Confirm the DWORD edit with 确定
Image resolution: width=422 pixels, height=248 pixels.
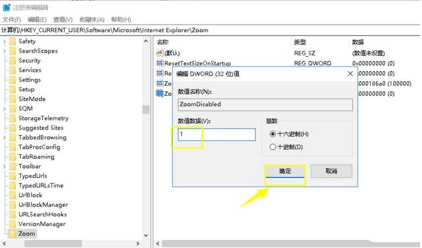pos(285,171)
